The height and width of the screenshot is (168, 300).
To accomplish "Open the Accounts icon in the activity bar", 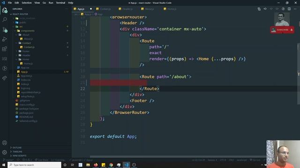I will pos(5,143).
